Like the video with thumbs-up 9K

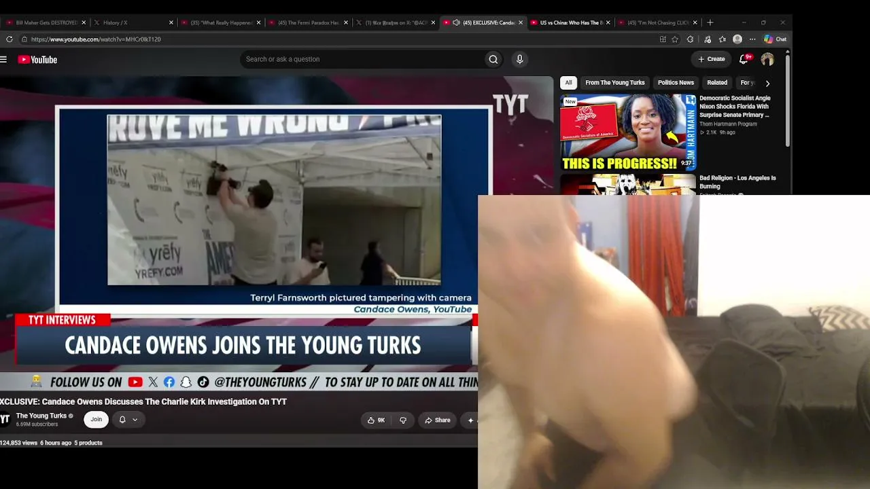point(376,420)
